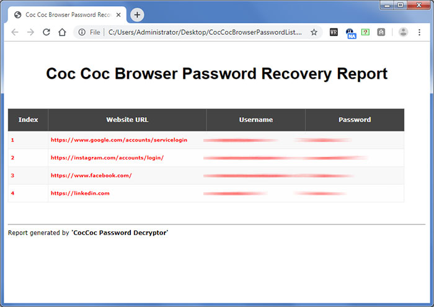434x307 pixels.
Task: Close the Coc Coc report tab
Action: point(118,15)
